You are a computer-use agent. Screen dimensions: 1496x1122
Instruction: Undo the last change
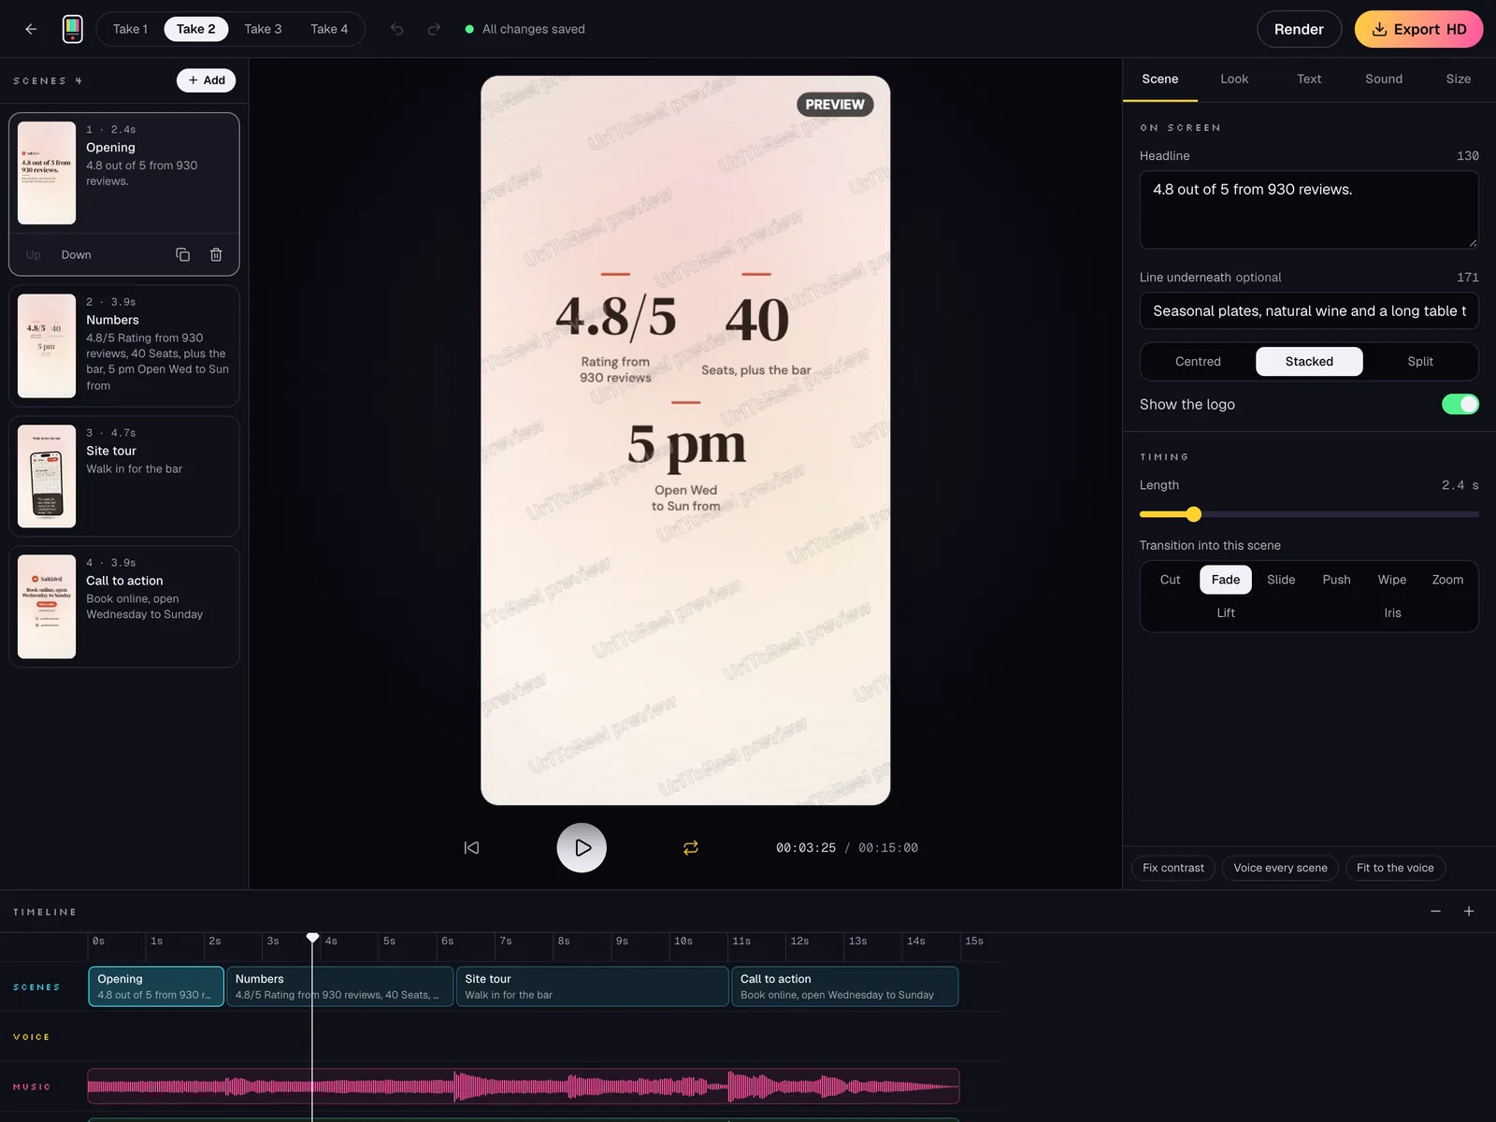tap(396, 29)
